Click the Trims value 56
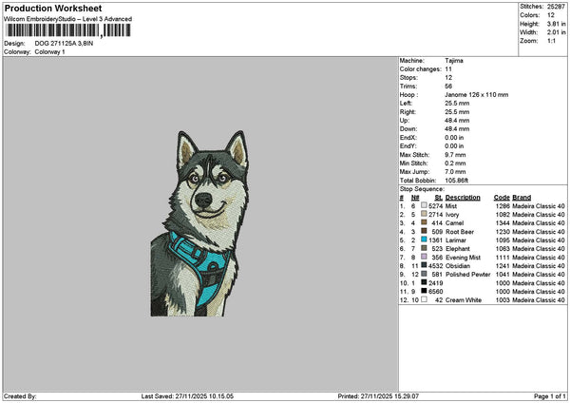This screenshot has width=570, height=403. tap(448, 86)
